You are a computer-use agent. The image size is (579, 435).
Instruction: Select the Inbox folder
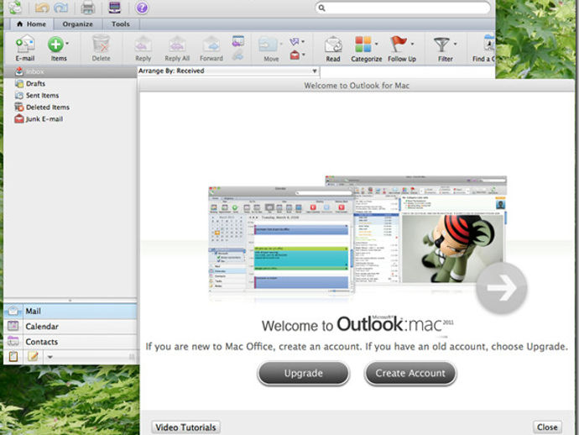tap(70, 71)
